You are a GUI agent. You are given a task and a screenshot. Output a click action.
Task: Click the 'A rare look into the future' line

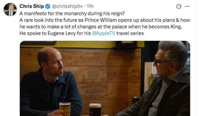pyautogui.click(x=58, y=20)
